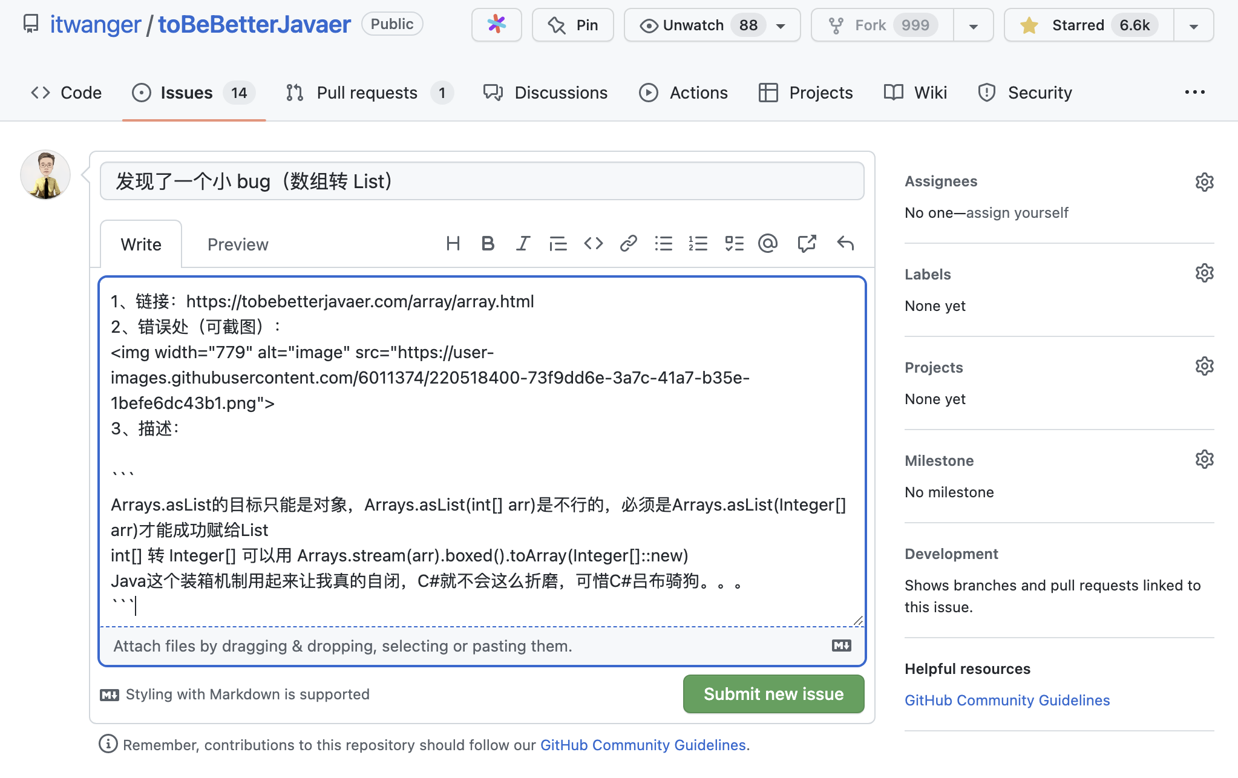Screen dimensions: 1238x778
Task: Insert a task list checklist
Action: click(734, 244)
